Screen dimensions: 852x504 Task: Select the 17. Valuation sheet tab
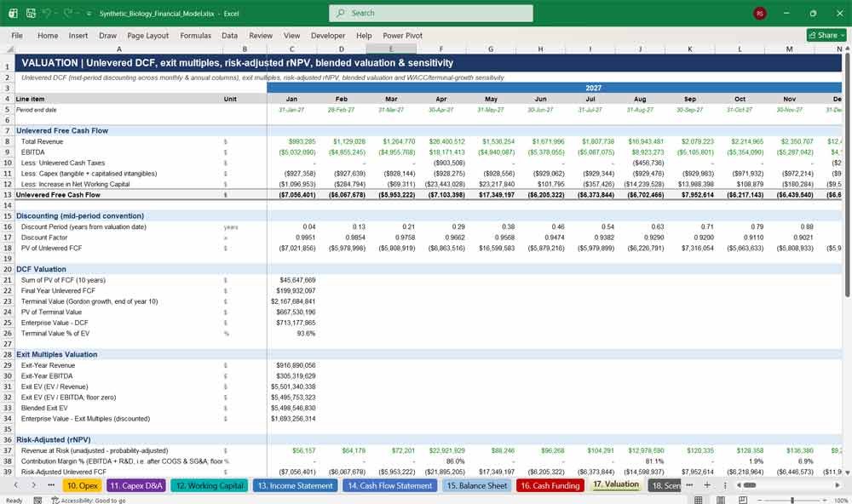(616, 484)
